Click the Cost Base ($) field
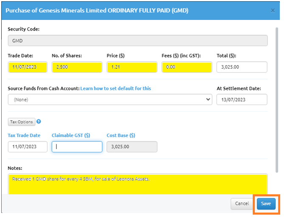 (x=132, y=146)
